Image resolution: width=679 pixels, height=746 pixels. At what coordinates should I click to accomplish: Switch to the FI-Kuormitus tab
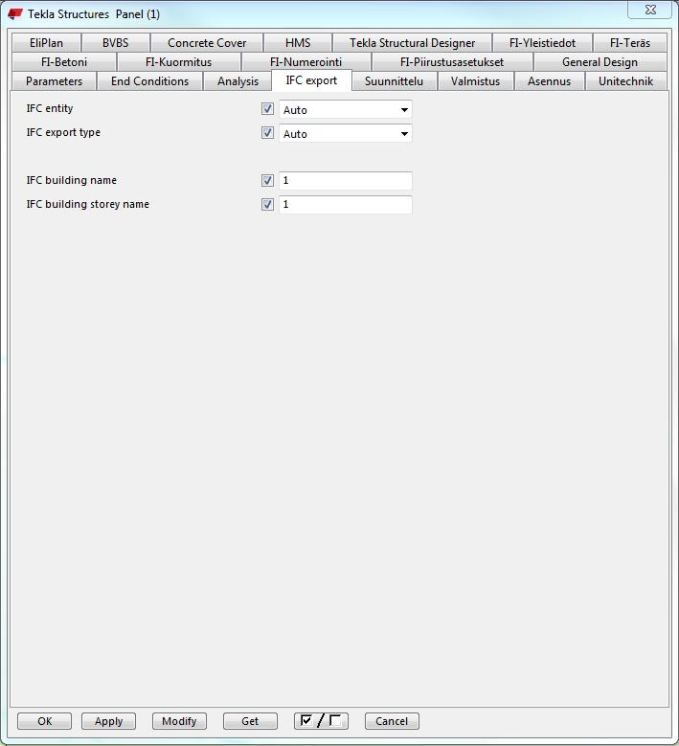(x=178, y=62)
